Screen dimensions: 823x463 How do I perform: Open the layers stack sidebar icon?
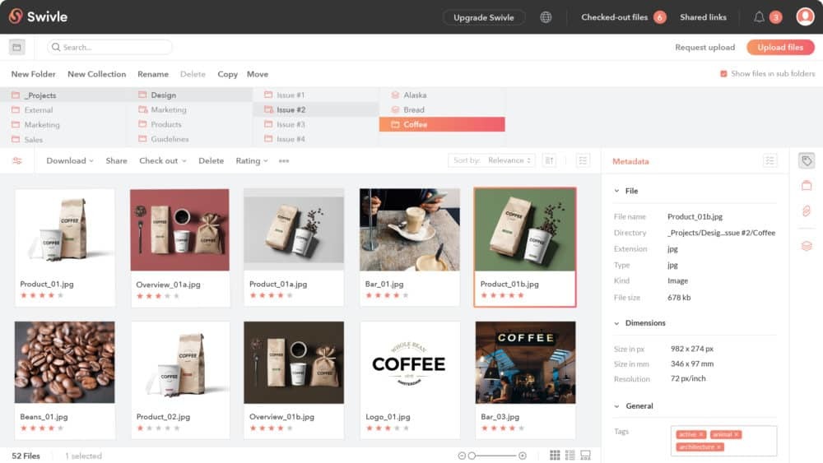(807, 246)
